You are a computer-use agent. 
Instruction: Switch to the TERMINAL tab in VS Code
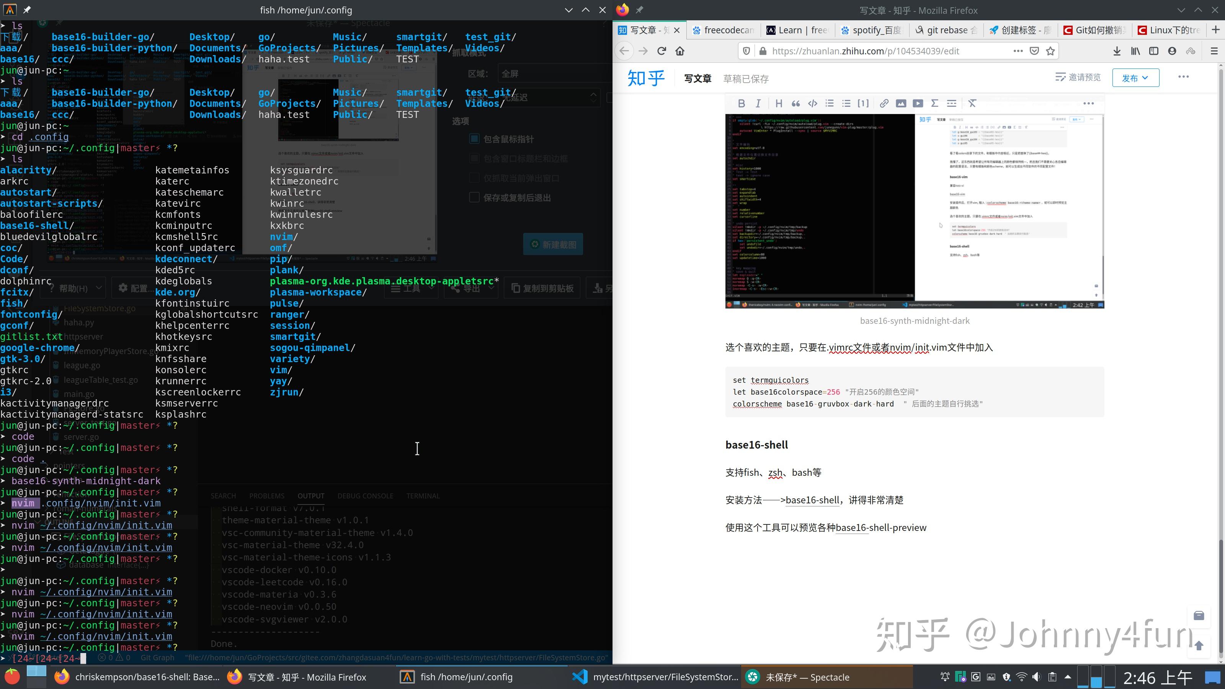point(423,495)
